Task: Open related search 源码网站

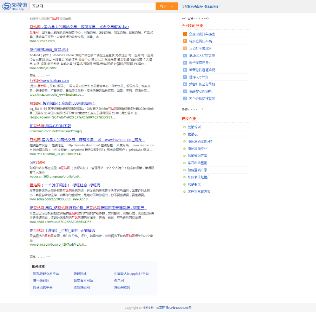Action: pos(80,274)
